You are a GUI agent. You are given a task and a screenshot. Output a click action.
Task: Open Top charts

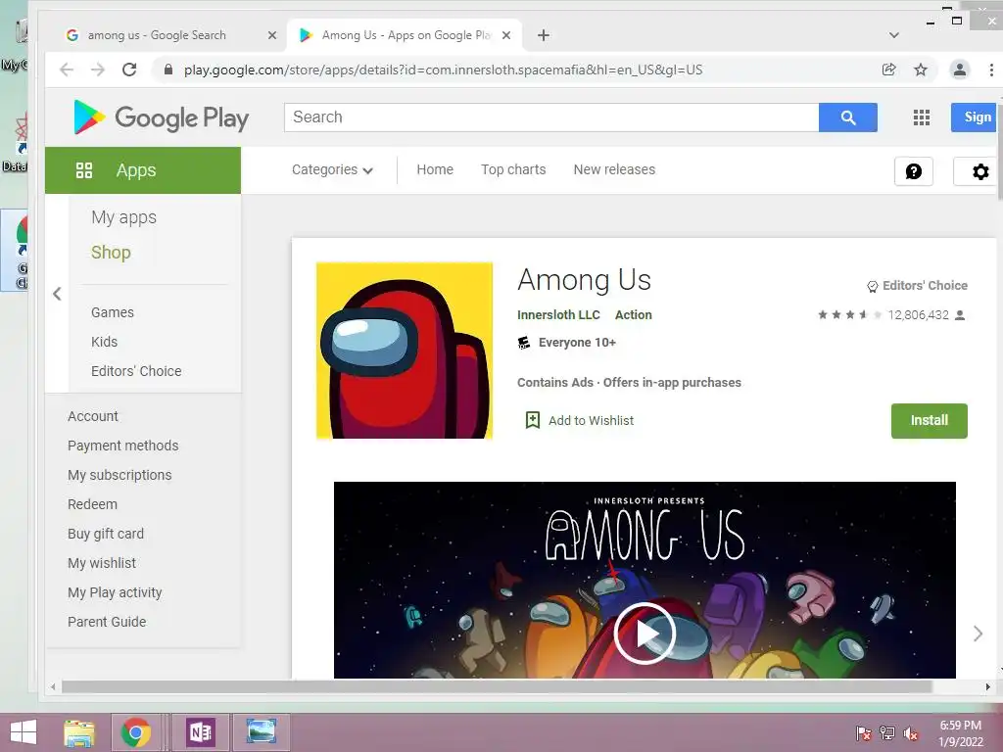coord(513,169)
